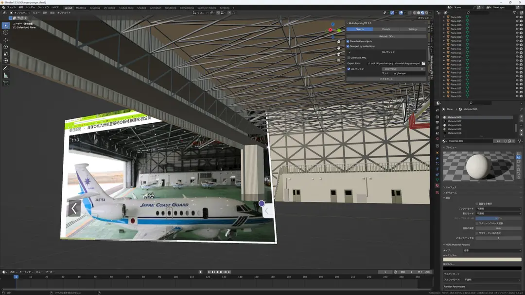
Task: Adjust the LOD Value field
Action: point(404,69)
